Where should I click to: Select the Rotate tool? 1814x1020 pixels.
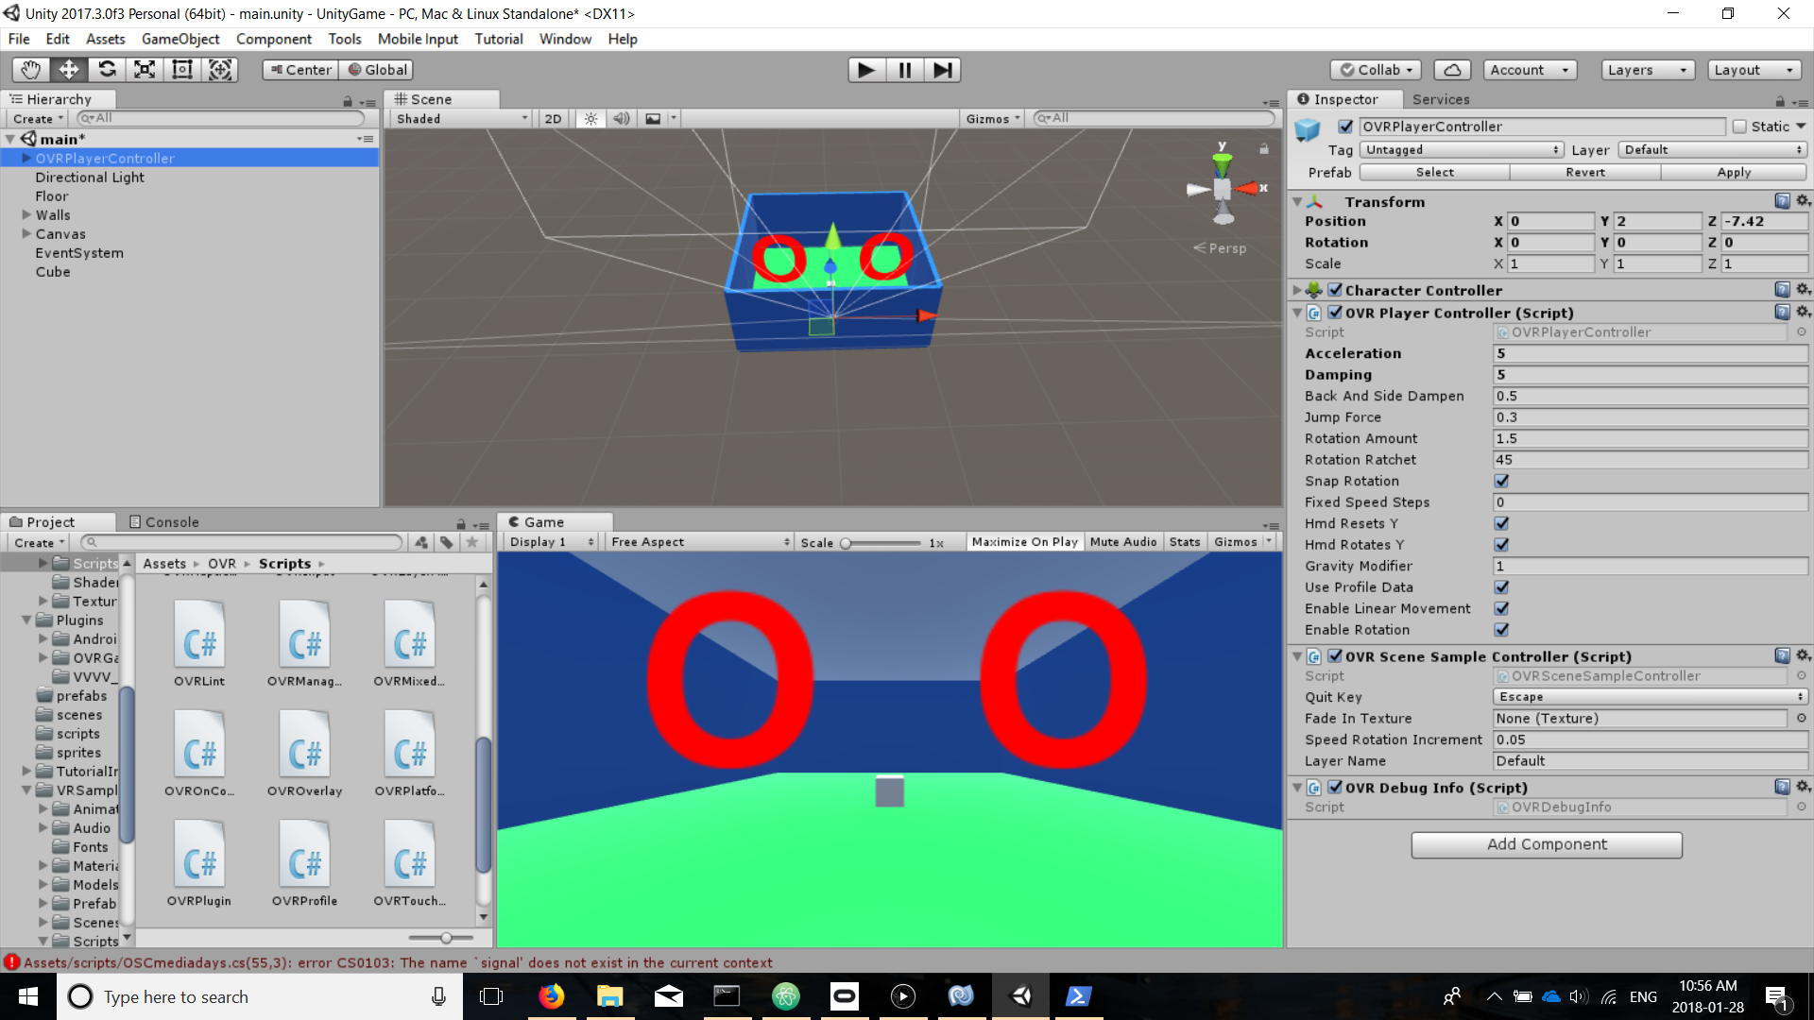[x=107, y=70]
